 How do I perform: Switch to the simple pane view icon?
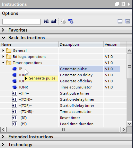tap(120, 21)
